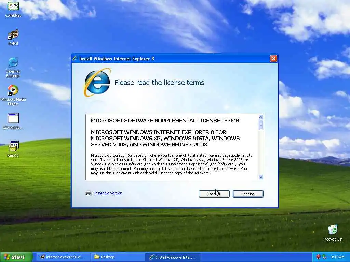Close the Install Internet Explorer 8 dialog
The image size is (350, 262).
(273, 59)
